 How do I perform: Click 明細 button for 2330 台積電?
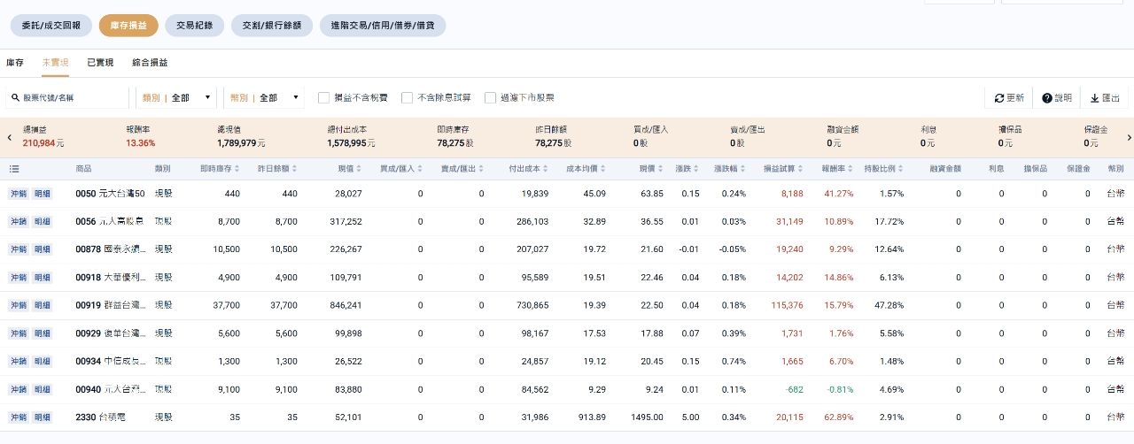point(43,417)
